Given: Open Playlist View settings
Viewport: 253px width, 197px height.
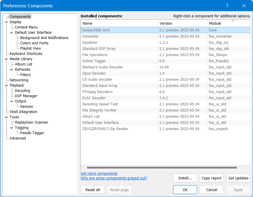Looking at the screenshot, I should click(x=30, y=48).
